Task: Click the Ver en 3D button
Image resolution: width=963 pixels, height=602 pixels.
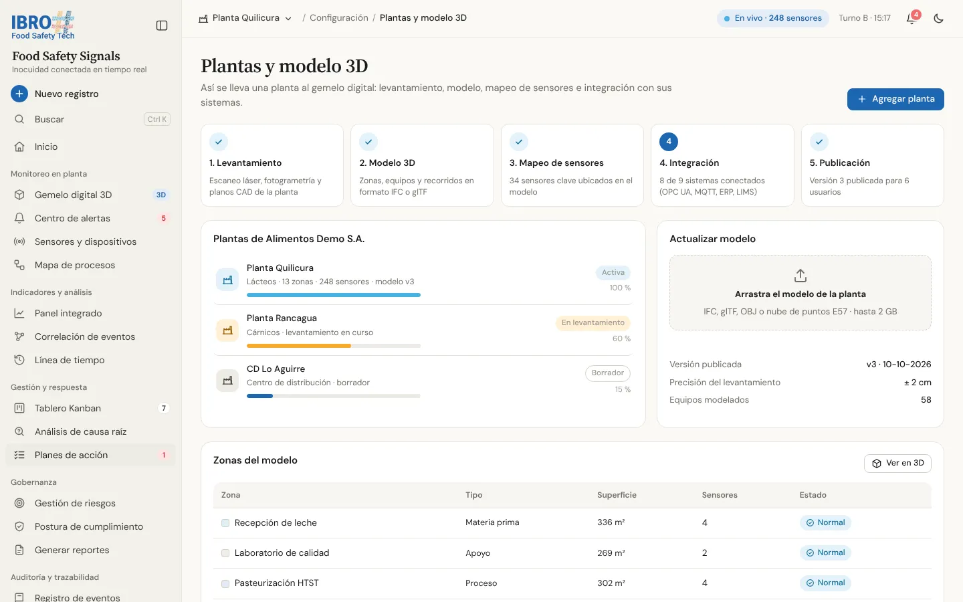Action: (897, 463)
